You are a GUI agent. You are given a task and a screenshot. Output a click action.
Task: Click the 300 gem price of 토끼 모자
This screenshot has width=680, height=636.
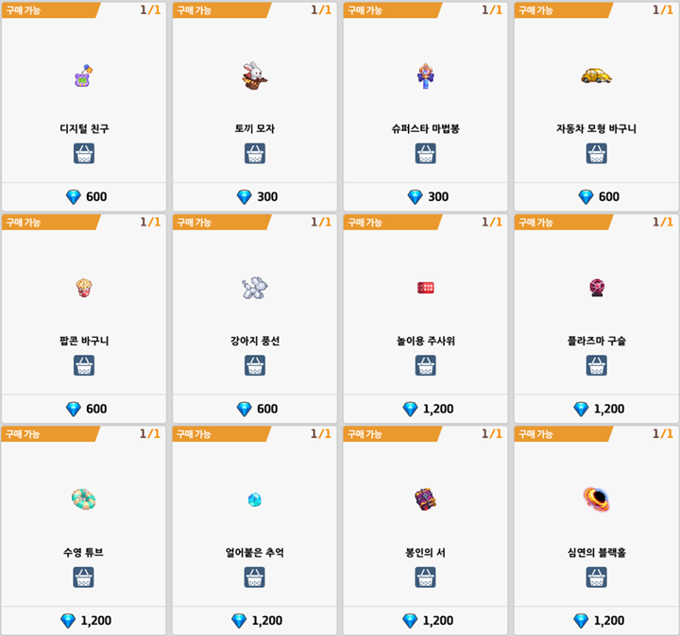[257, 196]
